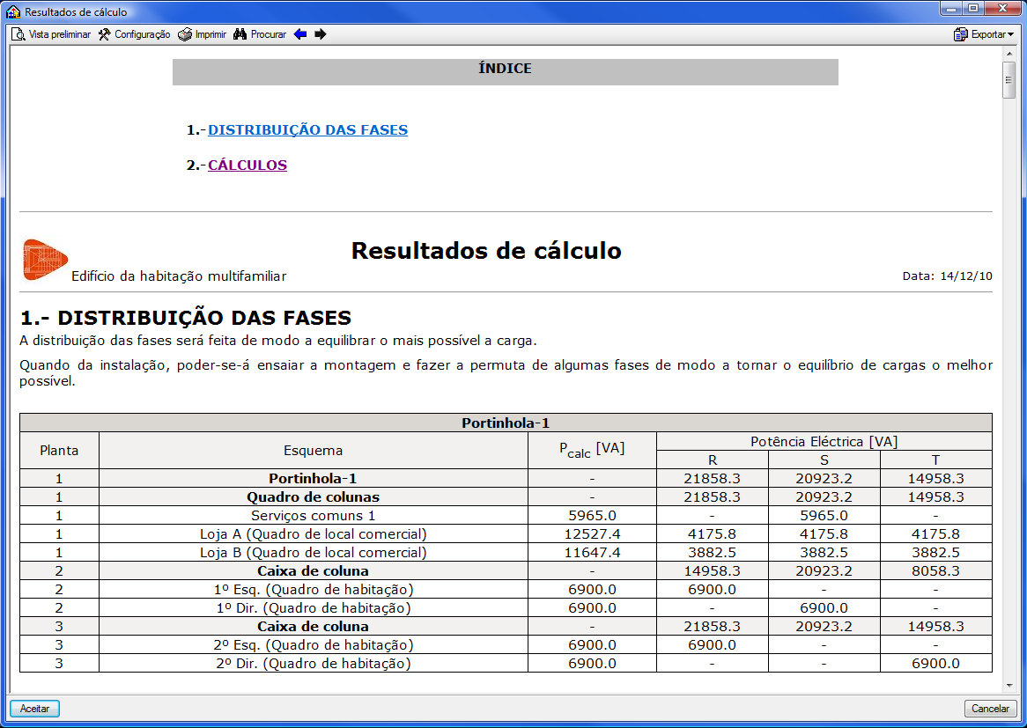Viewport: 1027px width, 728px height.
Task: Click the window title bar app icon
Action: tap(13, 11)
